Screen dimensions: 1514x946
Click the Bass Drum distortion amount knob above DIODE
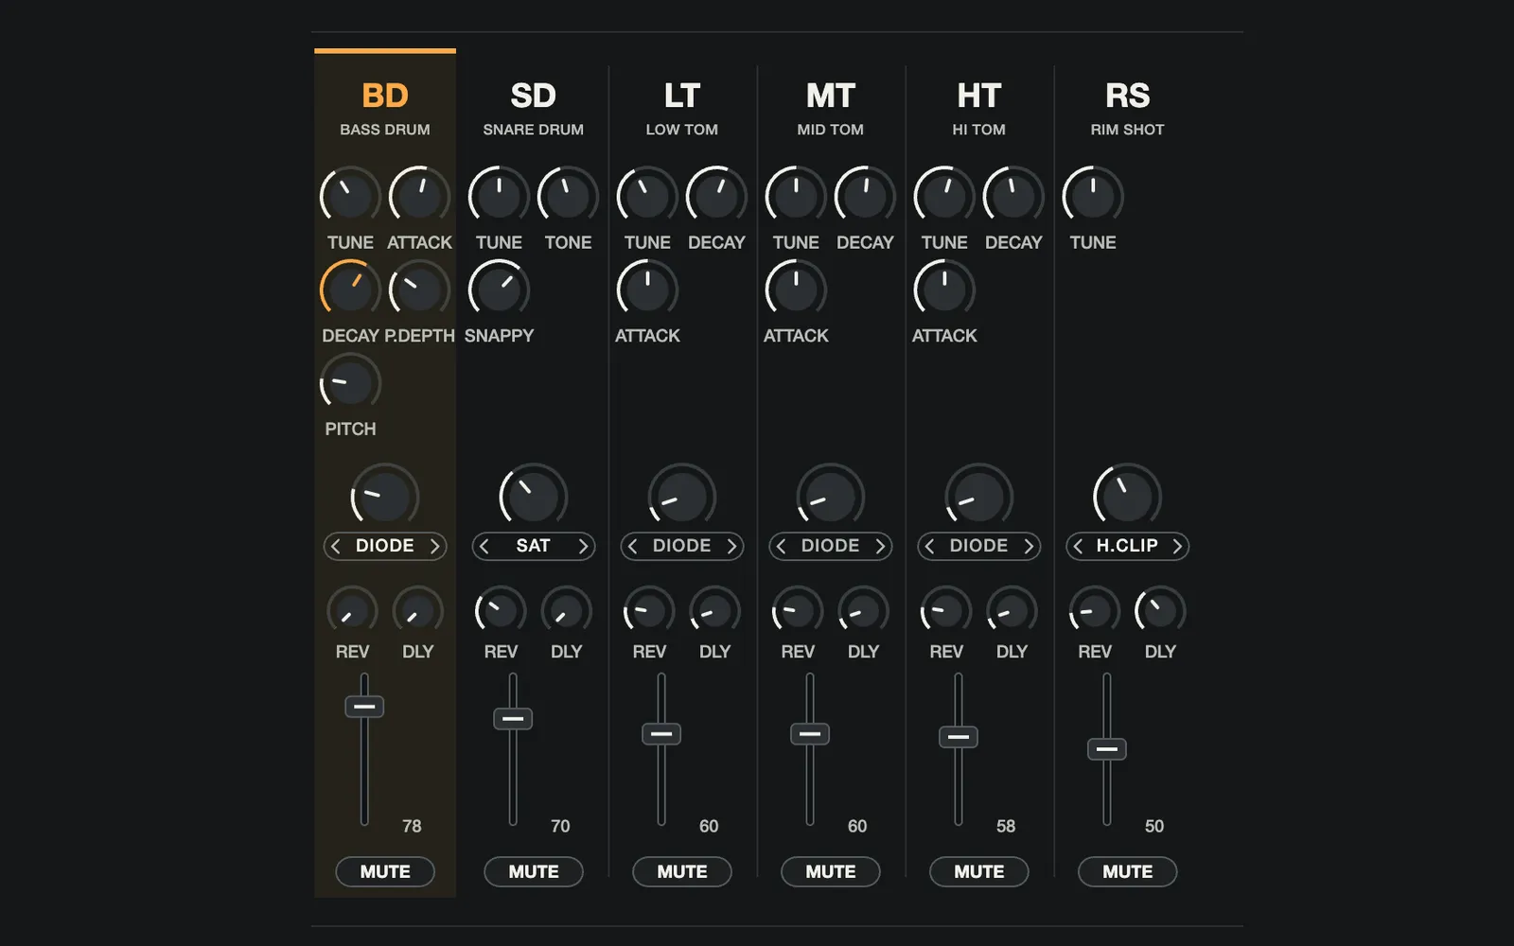pos(385,497)
